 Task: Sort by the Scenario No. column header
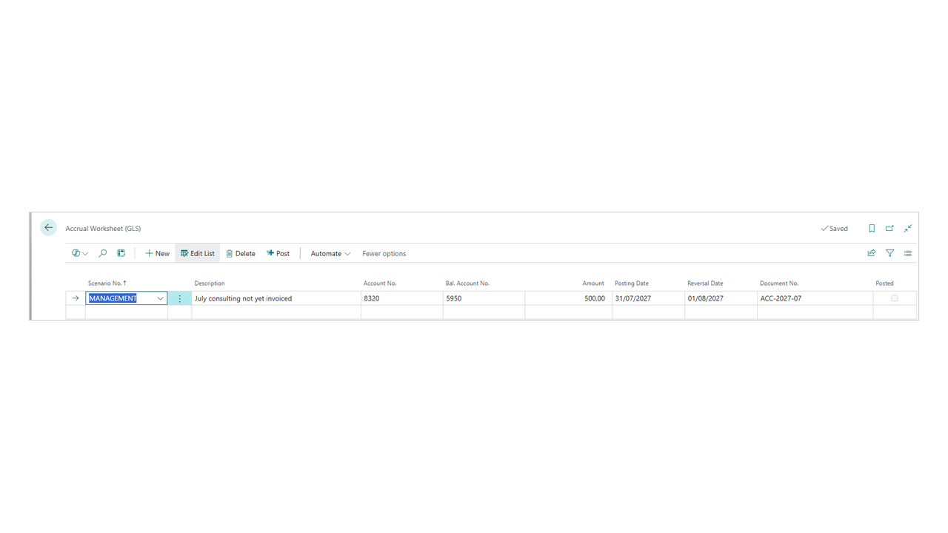click(107, 284)
